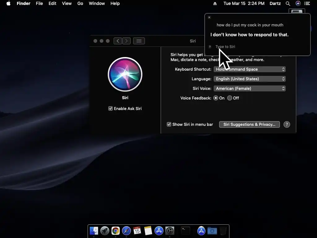Open the Siri Voice dropdown
This screenshot has height=238, width=317.
pos(250,88)
